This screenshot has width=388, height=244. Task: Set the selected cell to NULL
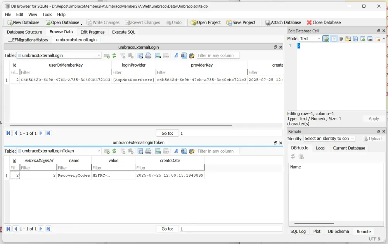coord(378,38)
